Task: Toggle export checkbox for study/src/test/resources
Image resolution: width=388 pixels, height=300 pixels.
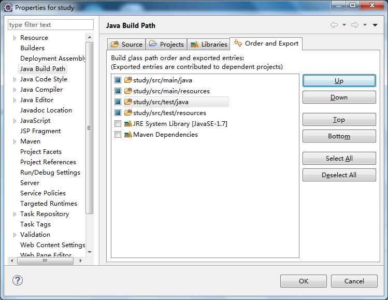Action: point(118,112)
